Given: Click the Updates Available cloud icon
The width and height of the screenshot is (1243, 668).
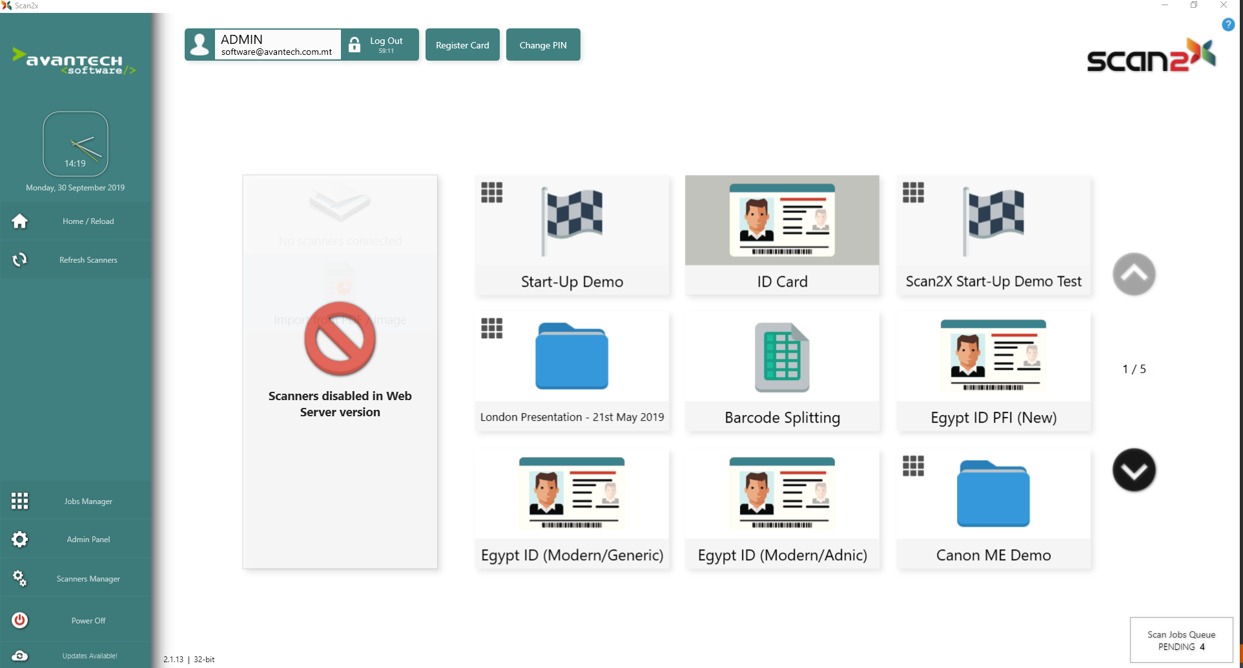Looking at the screenshot, I should 20,656.
